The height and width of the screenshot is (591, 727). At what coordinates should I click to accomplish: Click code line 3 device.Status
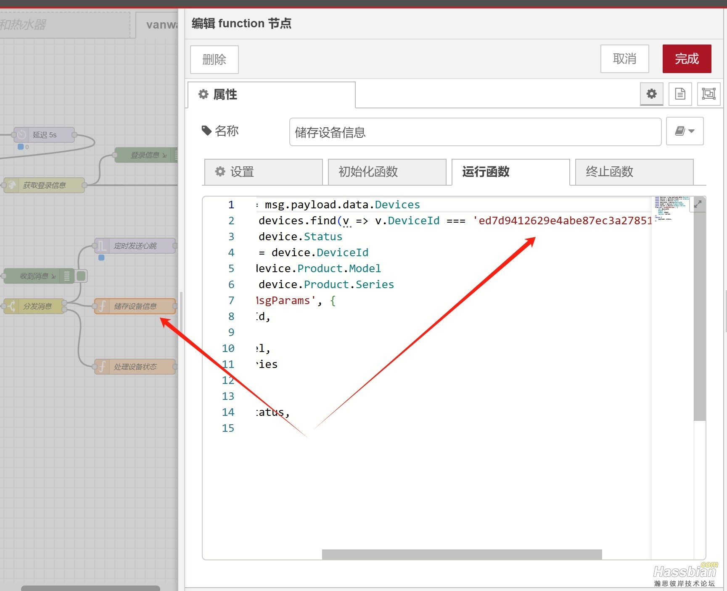[300, 236]
